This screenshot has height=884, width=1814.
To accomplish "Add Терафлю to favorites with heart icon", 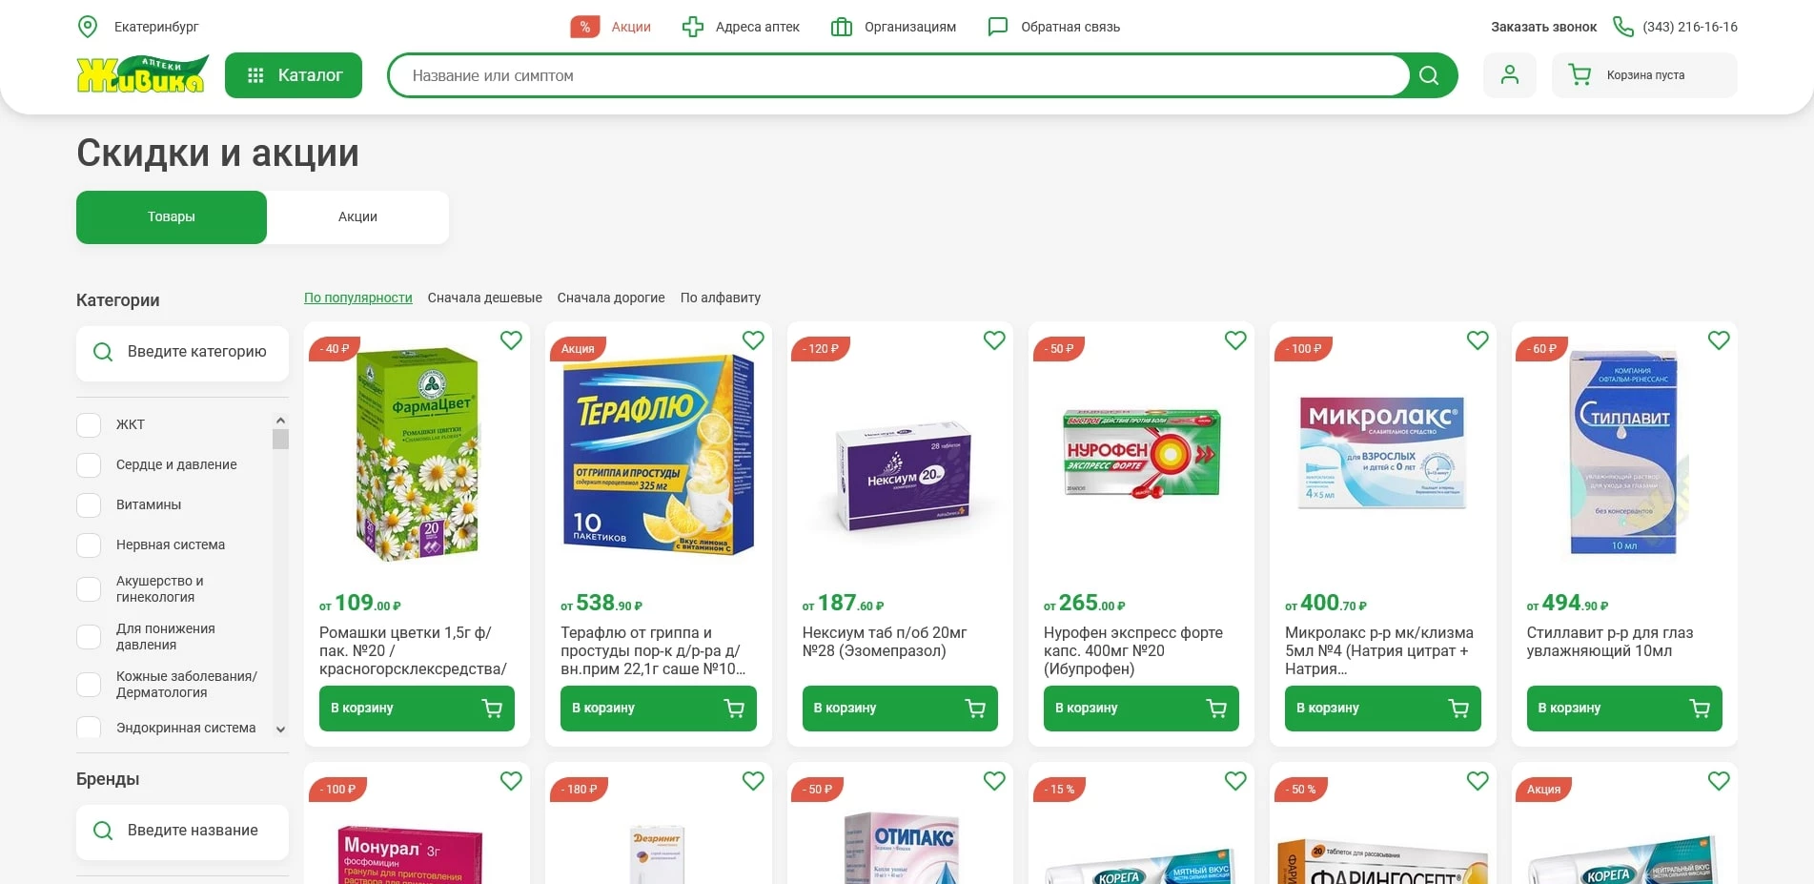I will tap(753, 340).
